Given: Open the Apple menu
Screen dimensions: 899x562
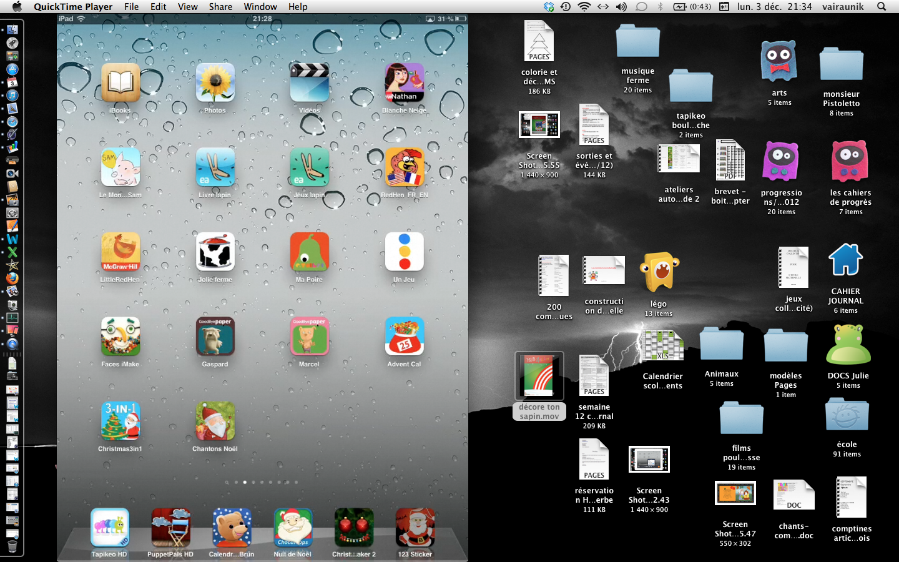Looking at the screenshot, I should pyautogui.click(x=17, y=7).
